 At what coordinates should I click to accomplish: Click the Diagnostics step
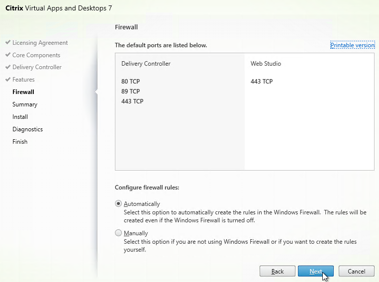click(27, 129)
